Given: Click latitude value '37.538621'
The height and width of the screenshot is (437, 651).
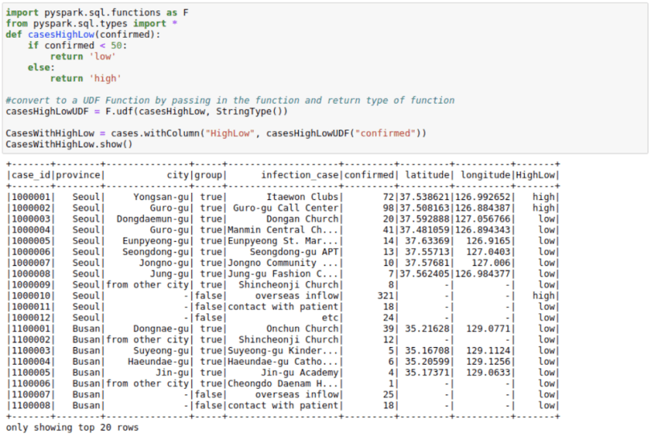Looking at the screenshot, I should pos(424,197).
